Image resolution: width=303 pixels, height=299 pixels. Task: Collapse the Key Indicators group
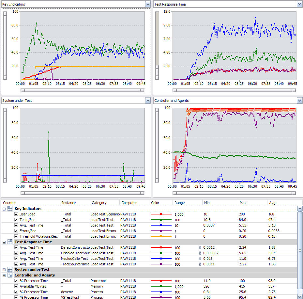point(4,209)
